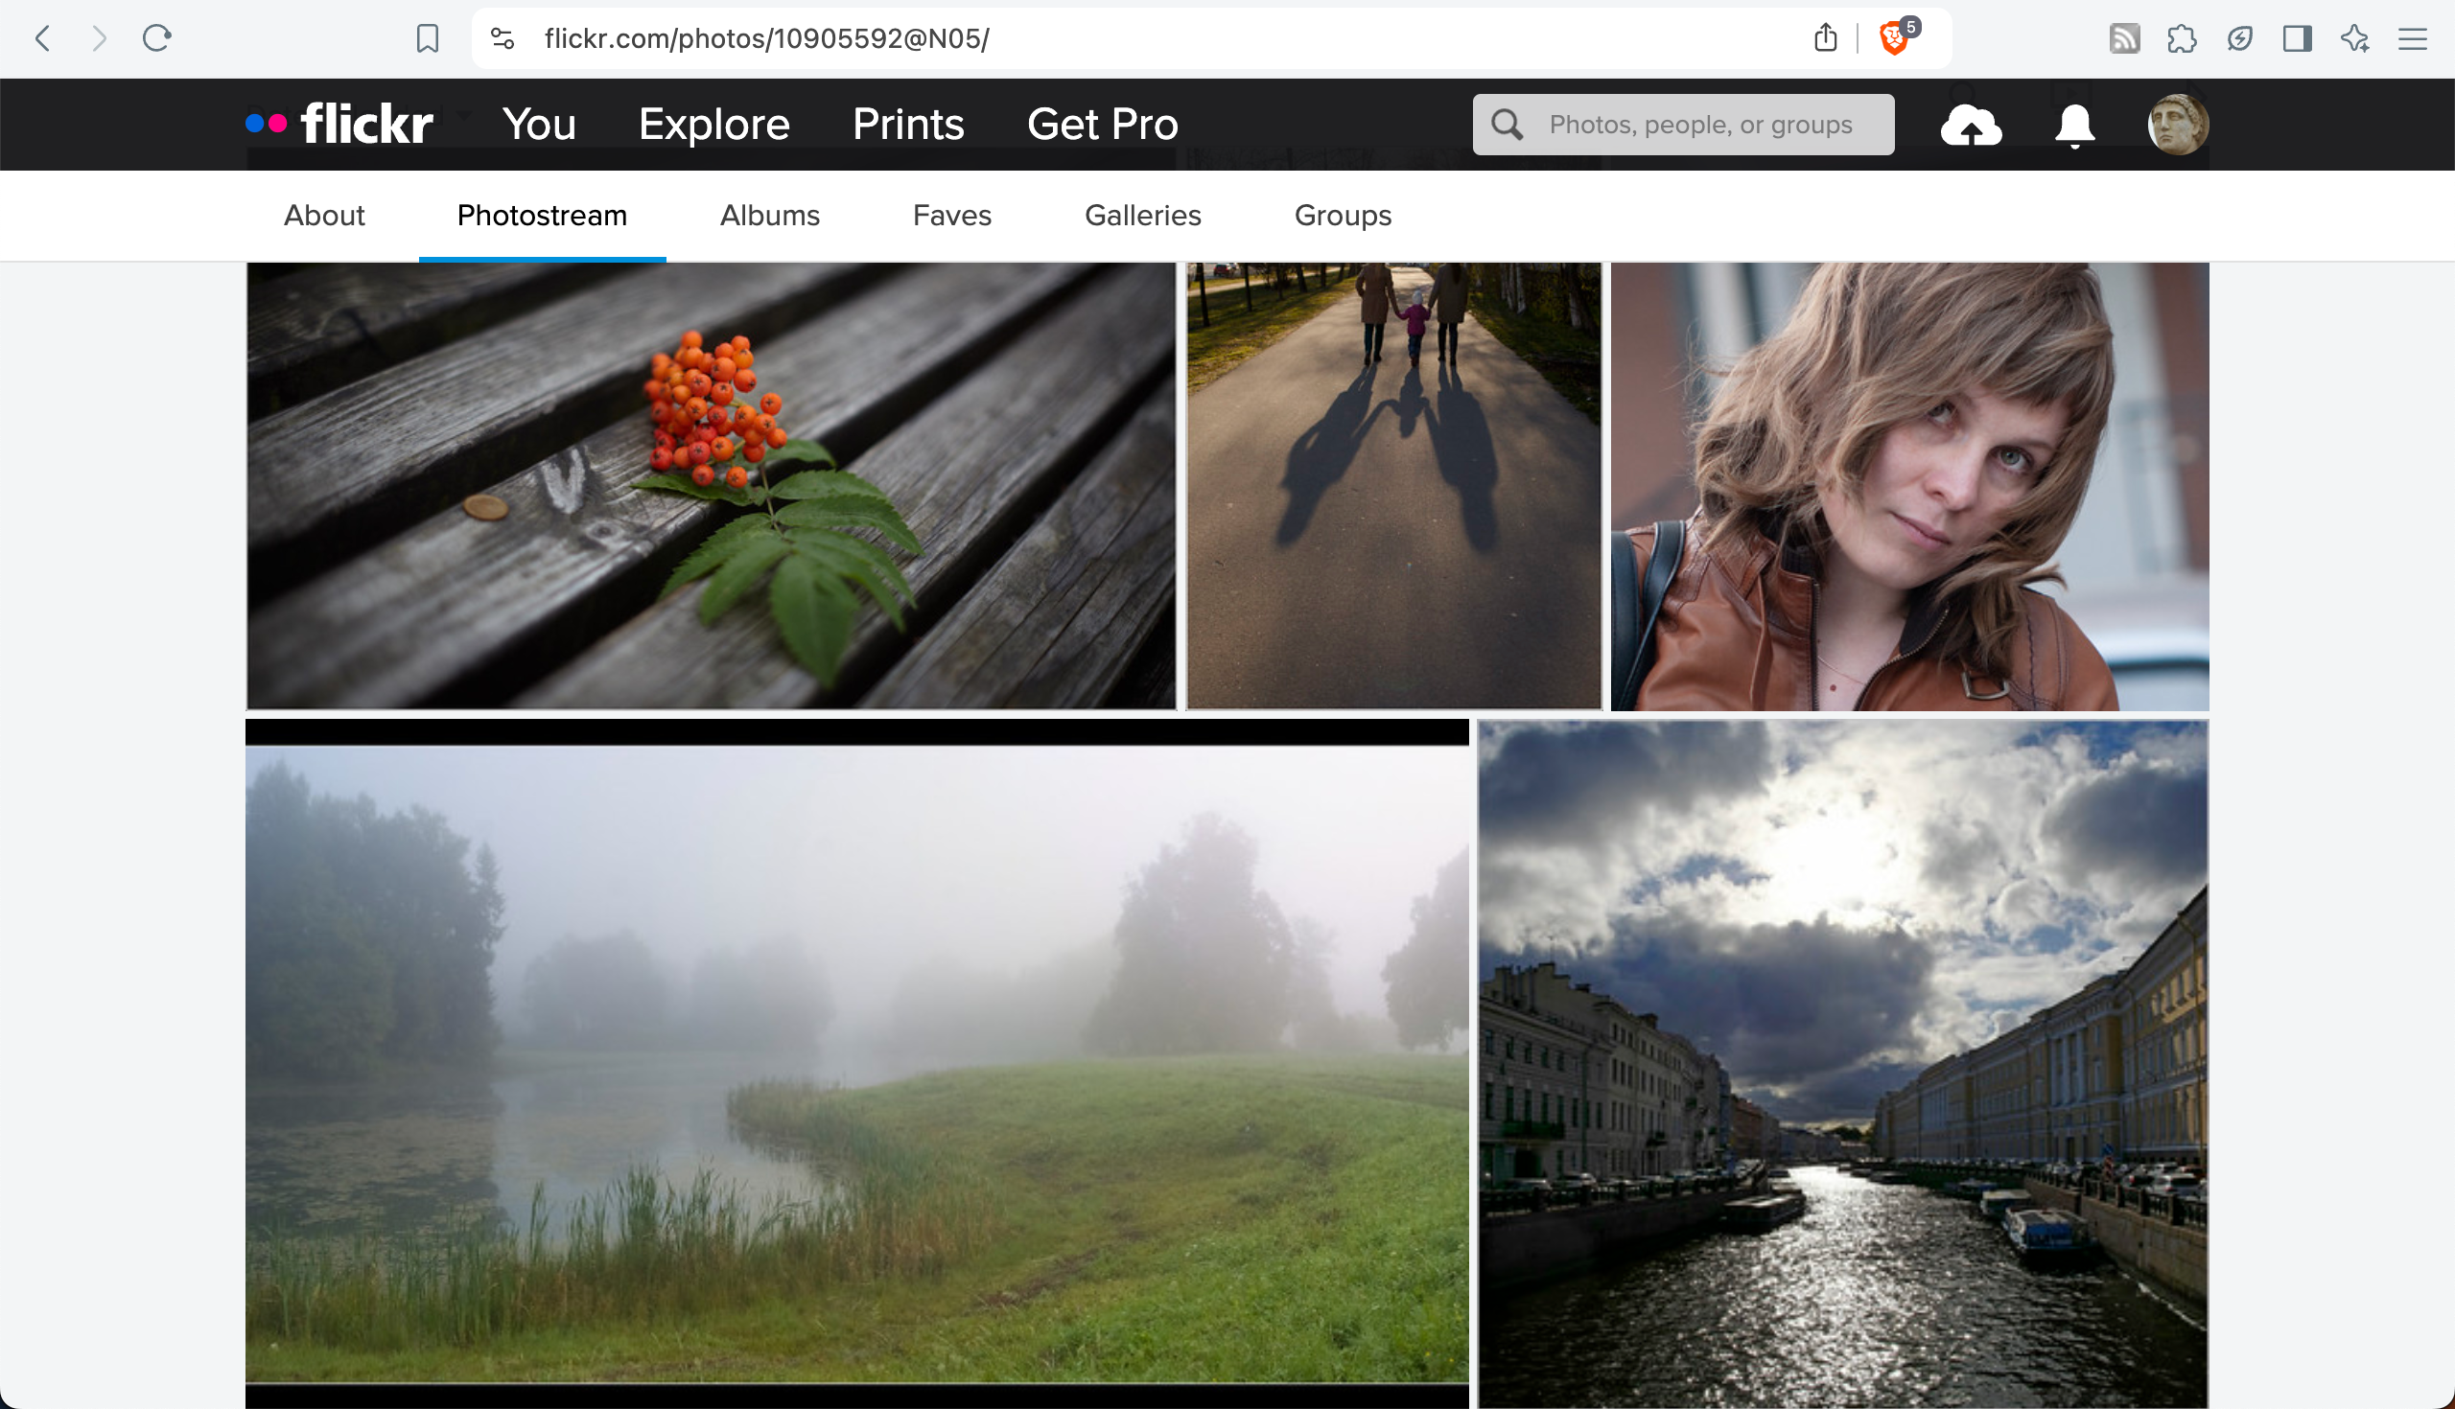
Task: Click browser site information icon
Action: pos(505,38)
